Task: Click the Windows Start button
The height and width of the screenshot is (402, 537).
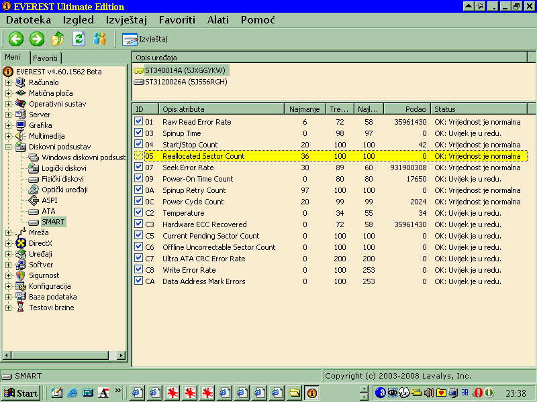Action: pyautogui.click(x=21, y=393)
